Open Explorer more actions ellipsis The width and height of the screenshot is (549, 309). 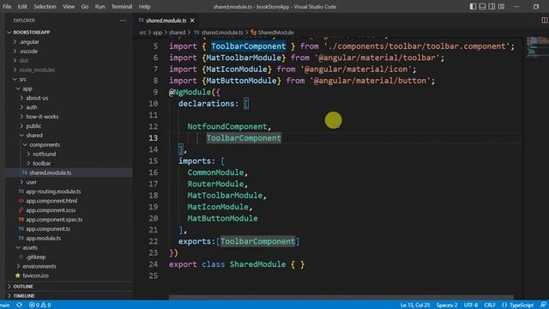click(123, 21)
